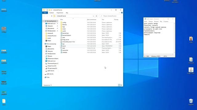
Task: Open Новый том (D:) in sidebar
Action: pos(52,66)
